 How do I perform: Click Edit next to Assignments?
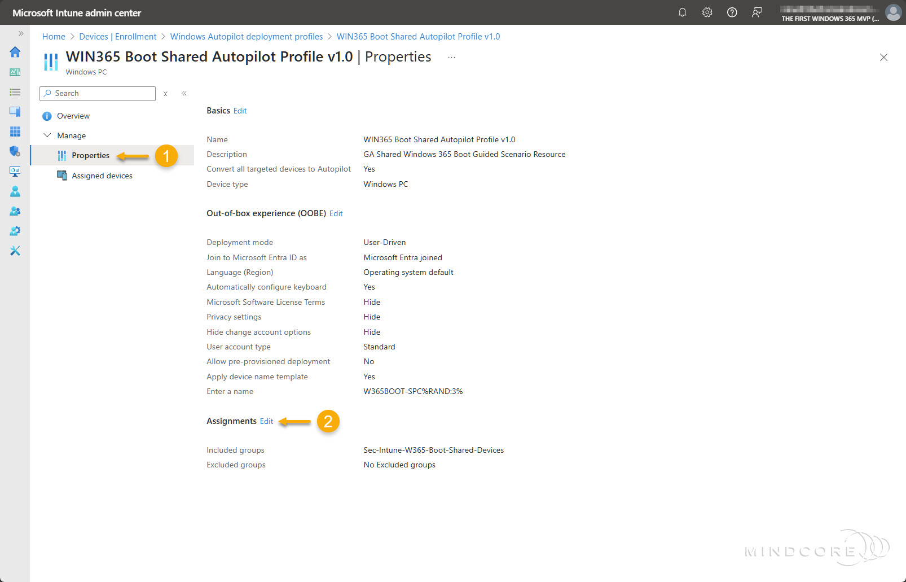pos(266,421)
